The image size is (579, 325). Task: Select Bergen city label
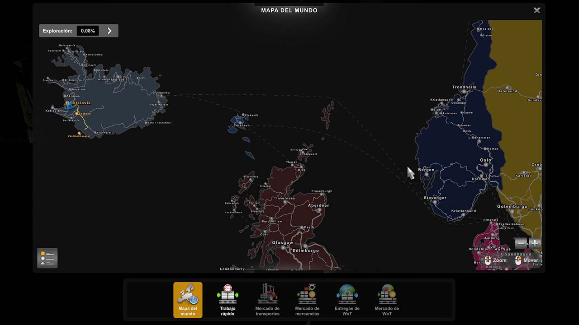click(426, 170)
